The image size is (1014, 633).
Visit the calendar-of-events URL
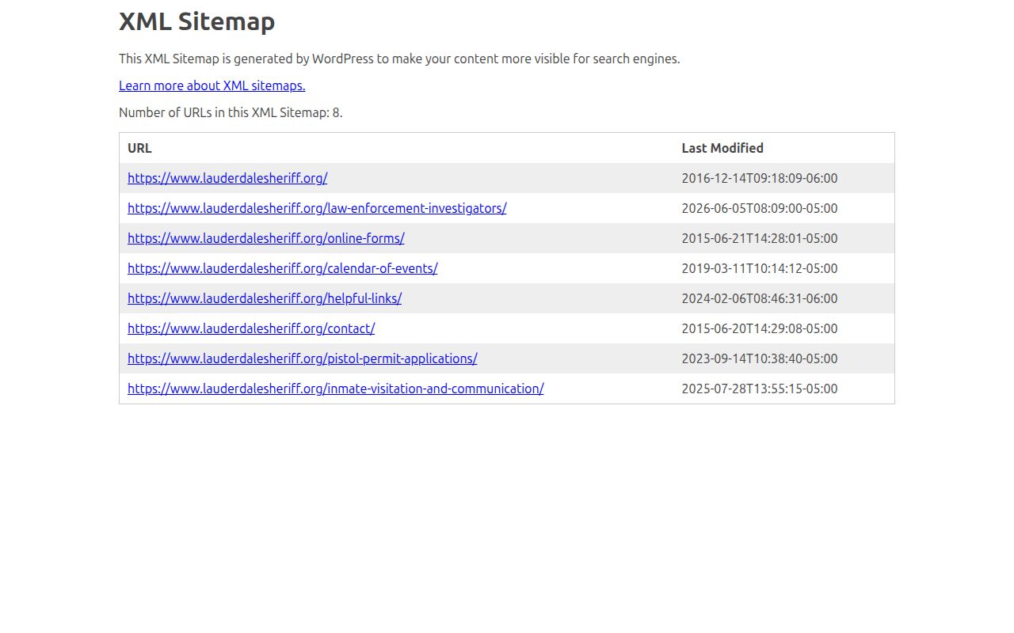point(283,268)
